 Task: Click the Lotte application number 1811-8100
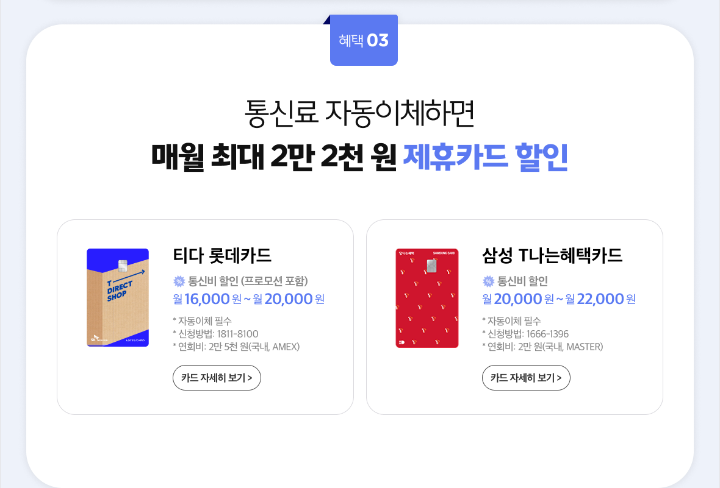pos(235,334)
